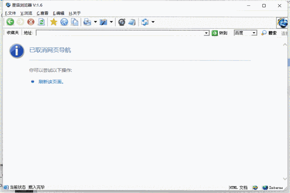Click the 载入完毕 status text
The height and width of the screenshot is (193, 290).
[37, 187]
